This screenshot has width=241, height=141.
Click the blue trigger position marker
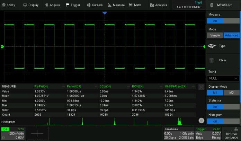105,13
